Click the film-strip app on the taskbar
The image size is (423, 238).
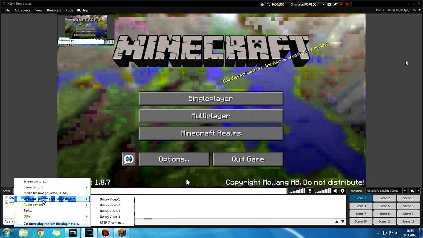click(x=72, y=233)
